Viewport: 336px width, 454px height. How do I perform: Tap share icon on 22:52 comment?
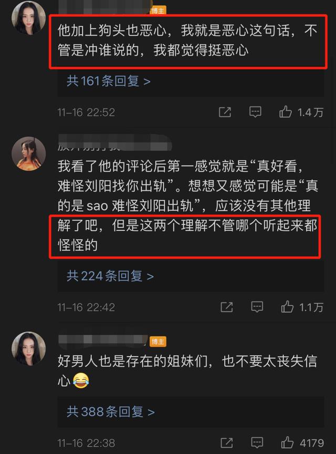(225, 112)
